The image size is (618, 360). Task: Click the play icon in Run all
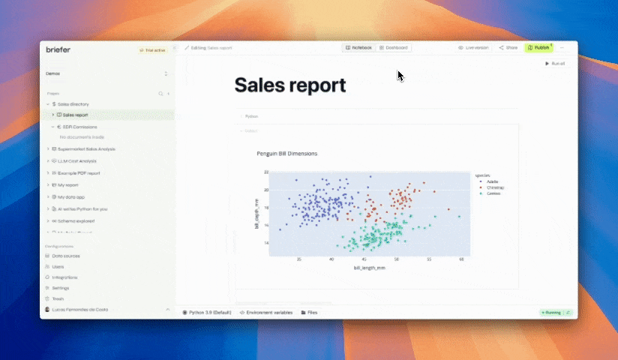coord(547,64)
